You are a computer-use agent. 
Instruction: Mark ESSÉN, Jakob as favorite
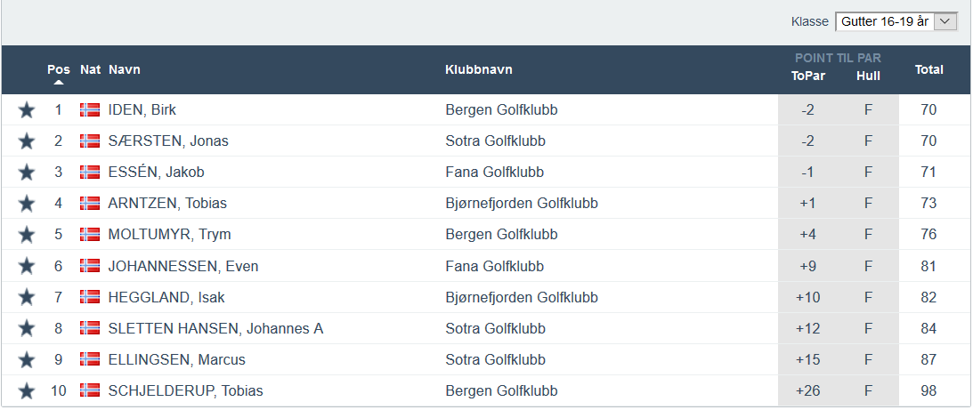pos(27,173)
